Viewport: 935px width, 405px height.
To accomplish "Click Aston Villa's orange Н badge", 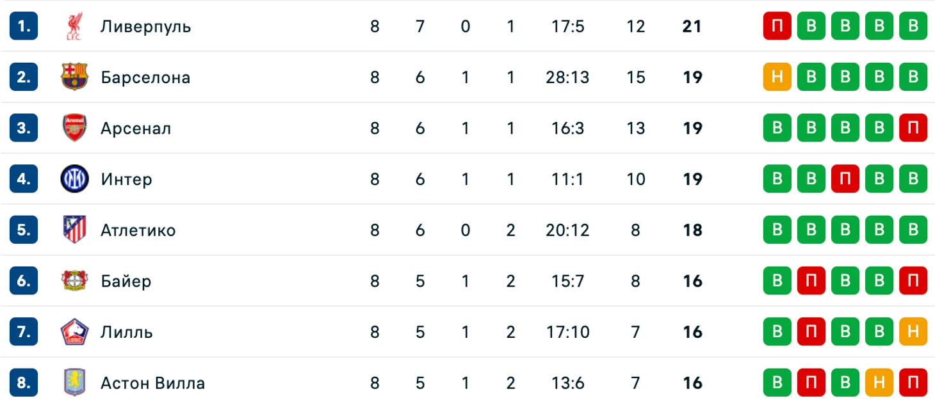I will [x=879, y=383].
